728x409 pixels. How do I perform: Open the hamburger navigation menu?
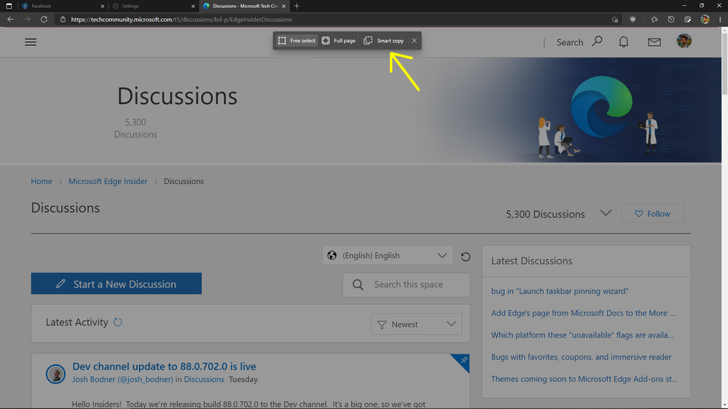tap(31, 42)
